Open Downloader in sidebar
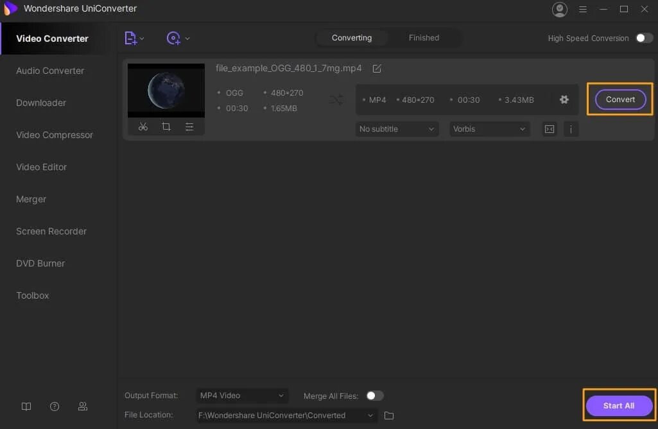 click(41, 103)
